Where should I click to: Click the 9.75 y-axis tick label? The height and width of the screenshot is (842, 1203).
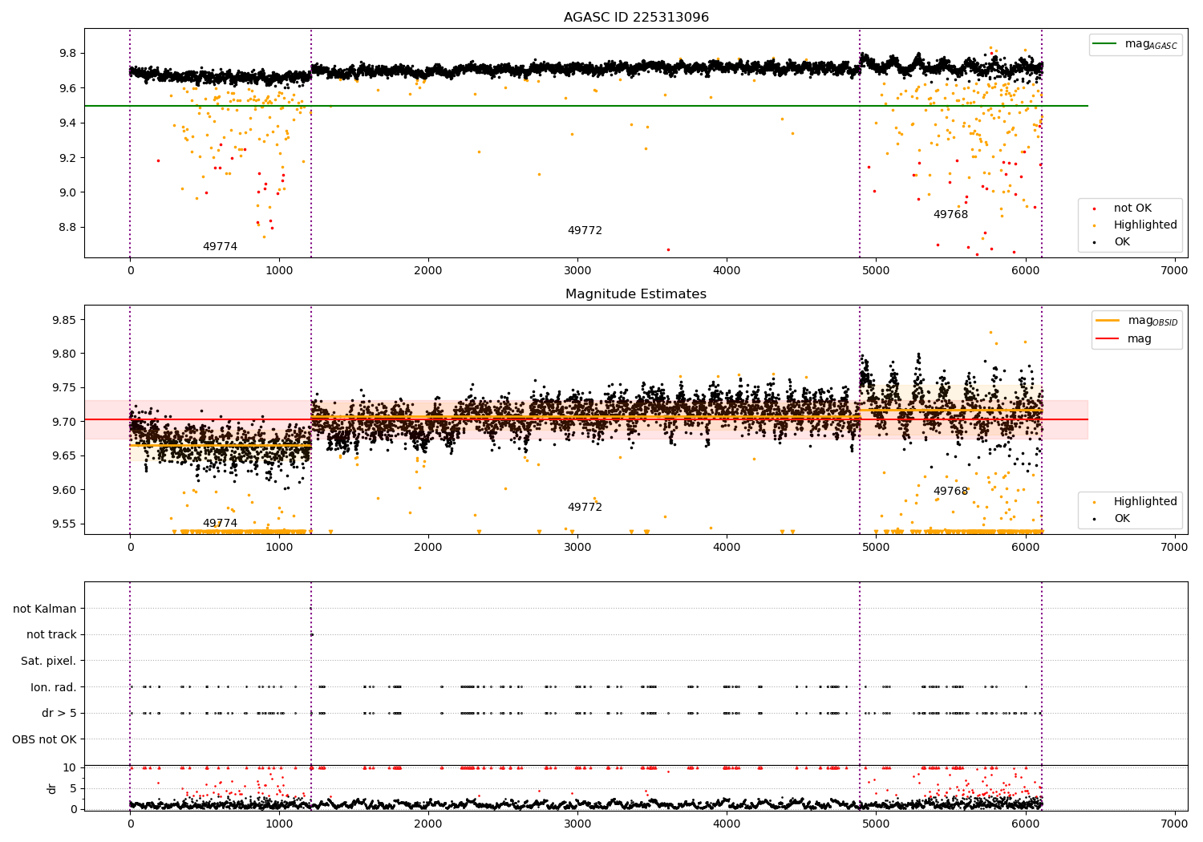pyautogui.click(x=66, y=388)
